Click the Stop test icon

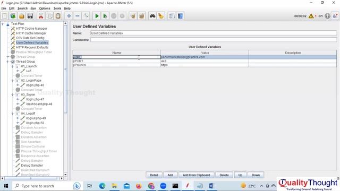114,16
